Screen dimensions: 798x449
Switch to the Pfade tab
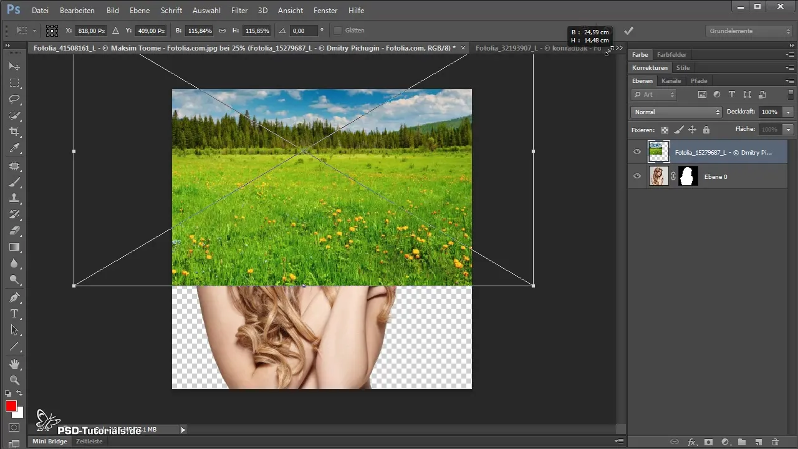coord(699,81)
